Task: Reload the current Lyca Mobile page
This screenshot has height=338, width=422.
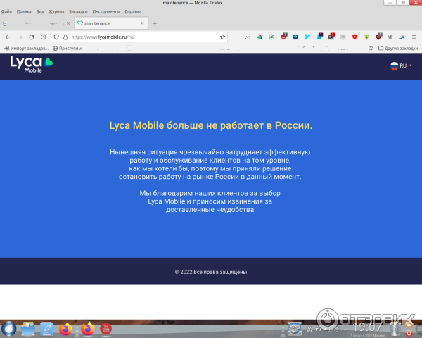Action: 32,37
